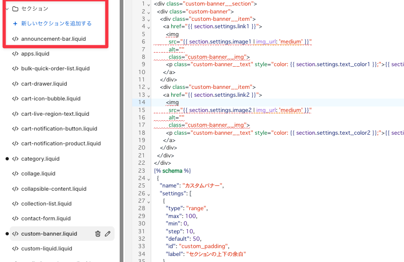This screenshot has width=404, height=262.
Task: Place cursor on {% schema %} line
Action: click(x=173, y=171)
